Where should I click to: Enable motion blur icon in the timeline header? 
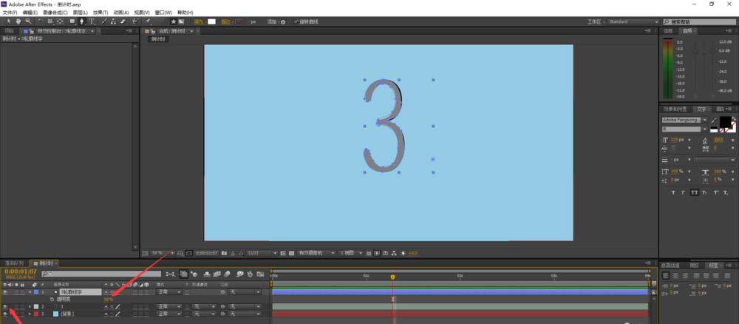[x=227, y=274]
